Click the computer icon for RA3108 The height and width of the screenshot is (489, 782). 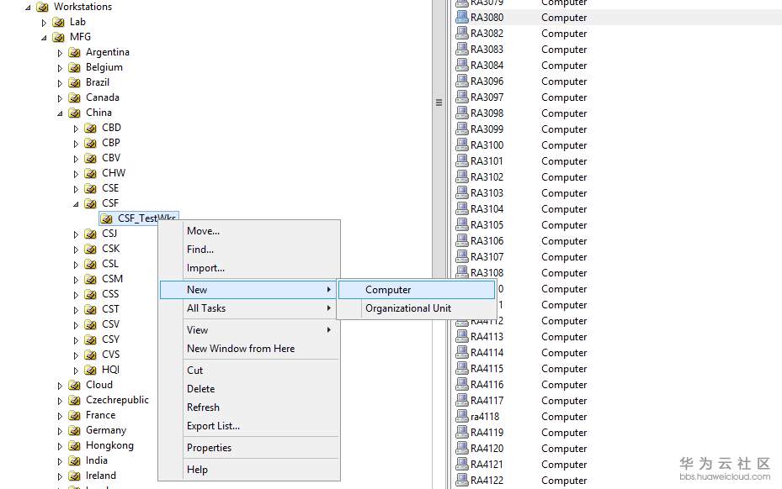pyautogui.click(x=462, y=271)
